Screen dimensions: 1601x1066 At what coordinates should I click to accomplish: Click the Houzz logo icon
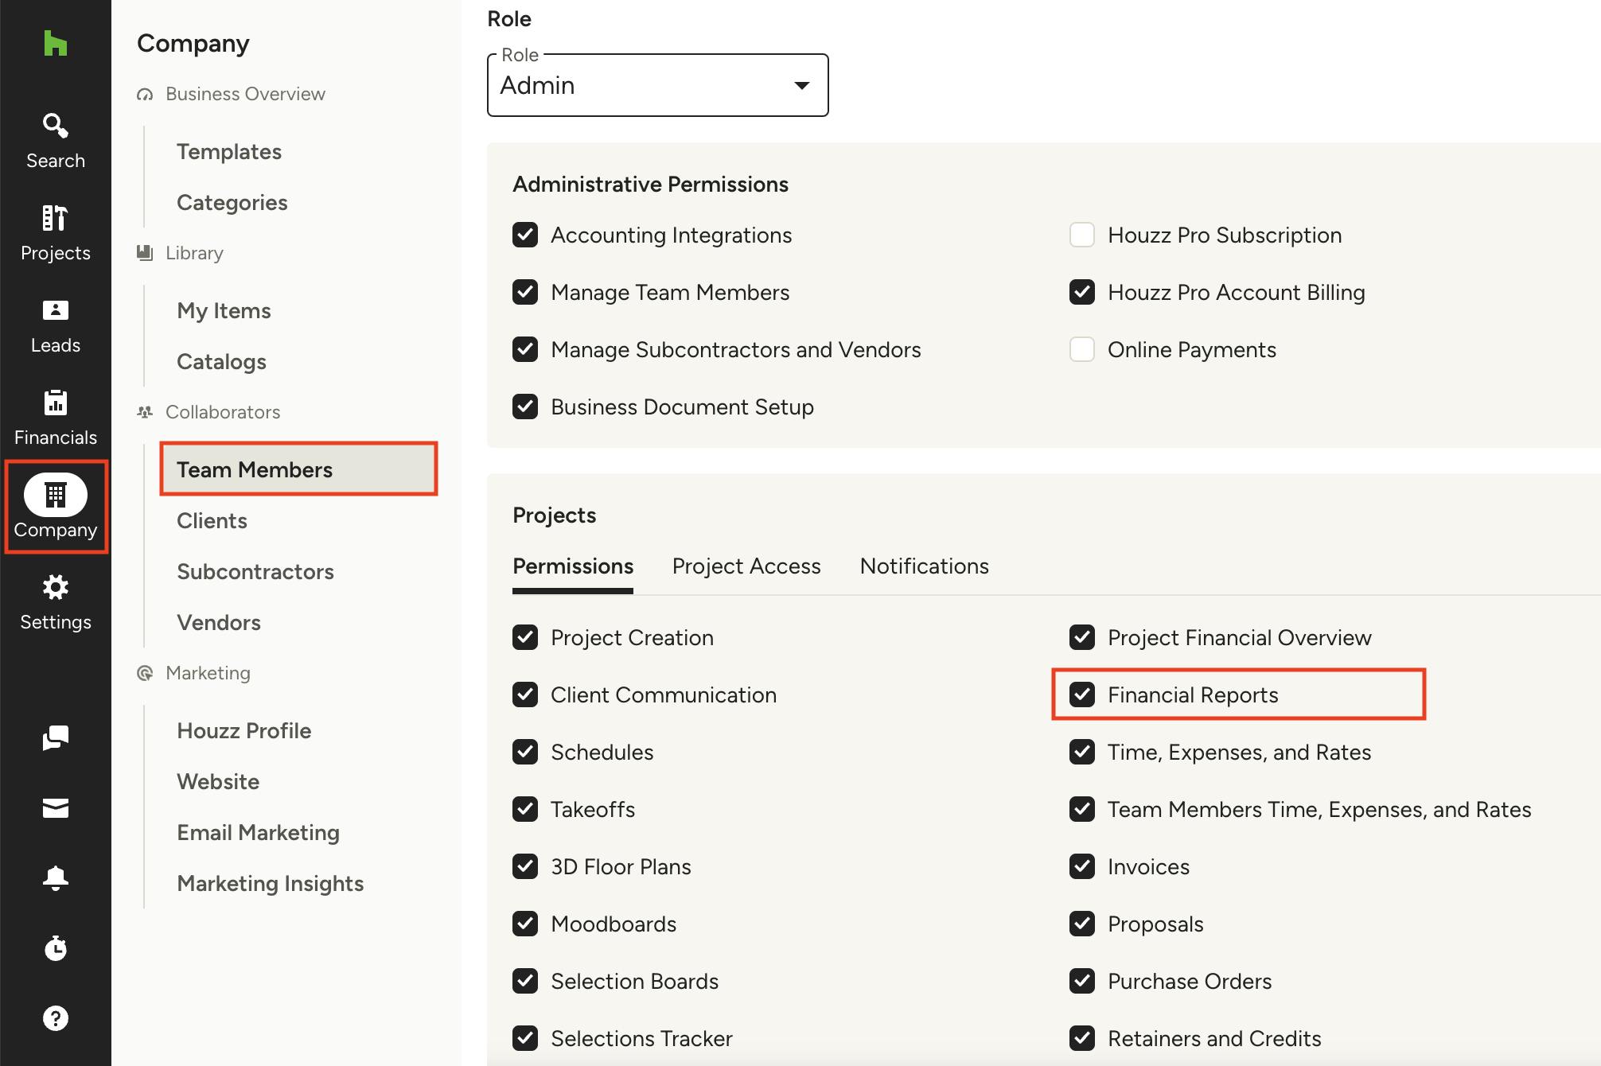click(55, 43)
